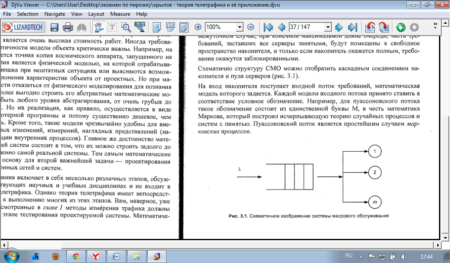Open Firefox from the taskbar
This screenshot has height=263, width=450.
point(55,256)
